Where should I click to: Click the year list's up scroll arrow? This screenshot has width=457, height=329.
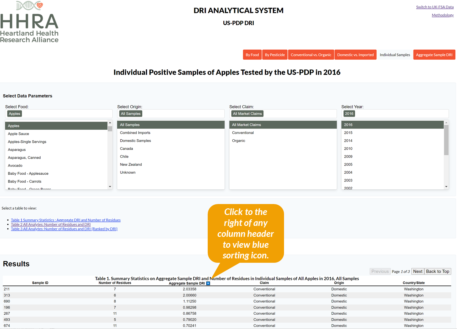click(x=446, y=123)
